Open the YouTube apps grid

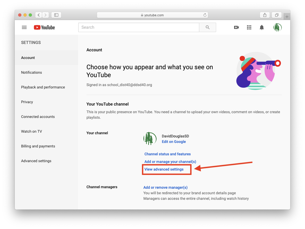pyautogui.click(x=249, y=27)
